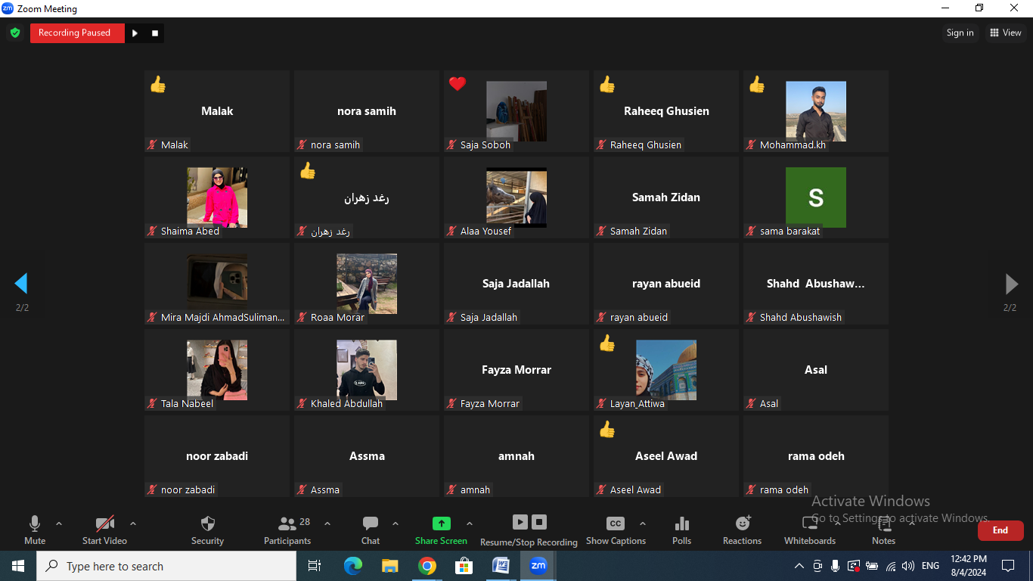Screen dimensions: 1033x581
Task: Select Layan_Attiwa's profile picture
Action: (x=666, y=370)
